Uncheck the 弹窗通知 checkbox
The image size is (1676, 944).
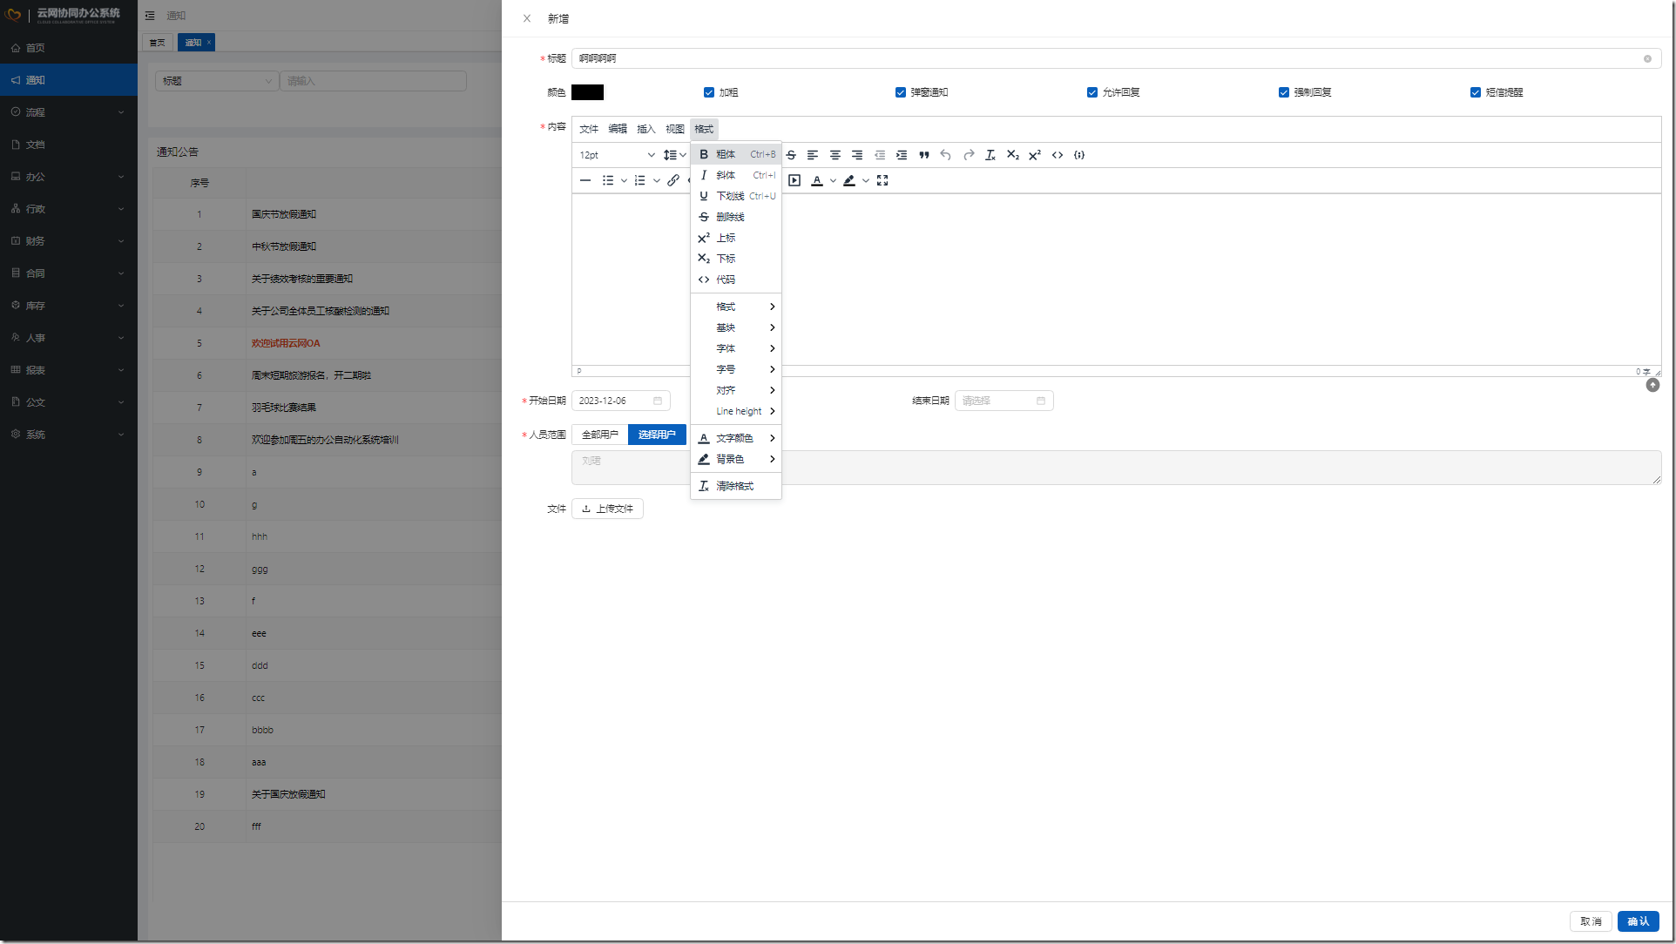tap(901, 92)
